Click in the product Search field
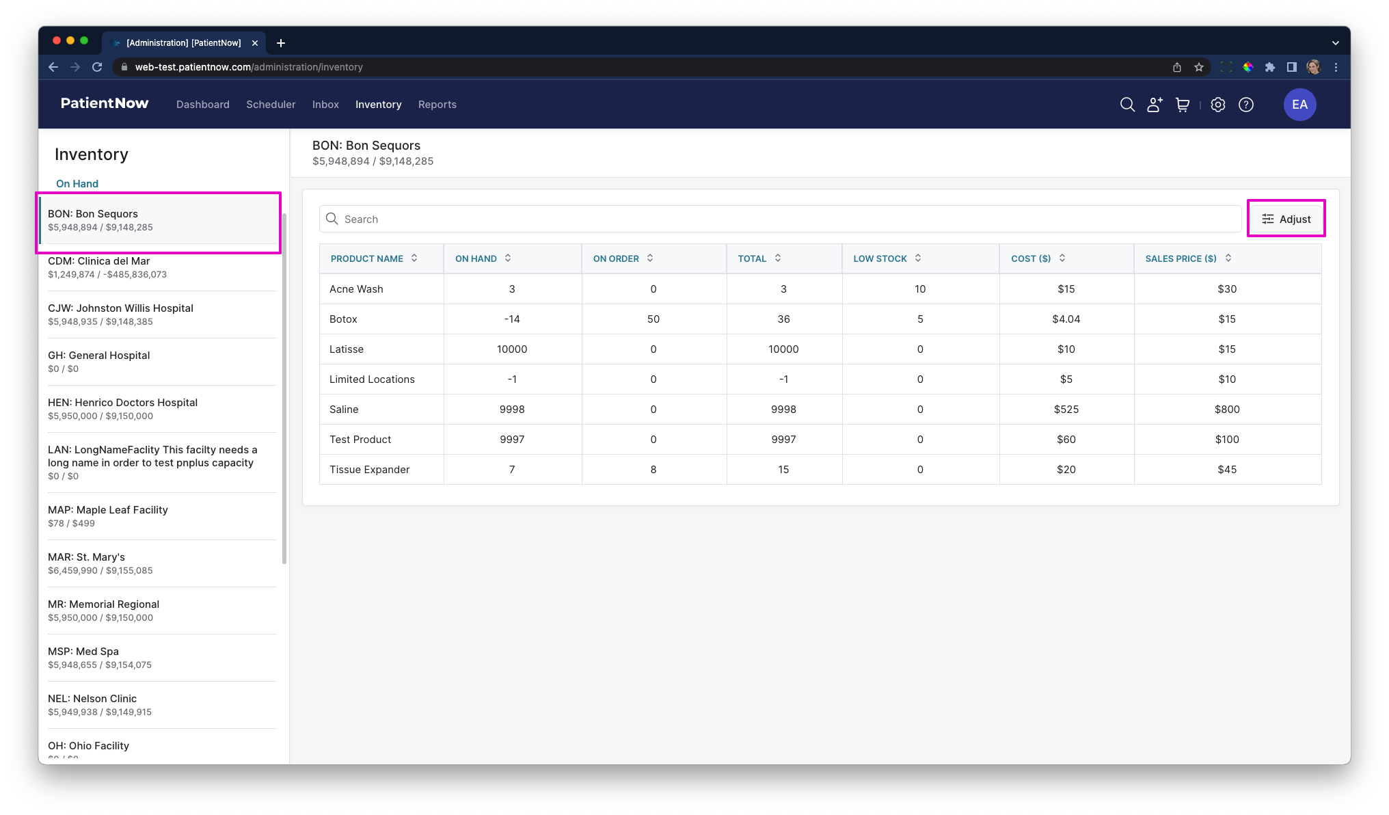The height and width of the screenshot is (815, 1389). pyautogui.click(x=780, y=219)
